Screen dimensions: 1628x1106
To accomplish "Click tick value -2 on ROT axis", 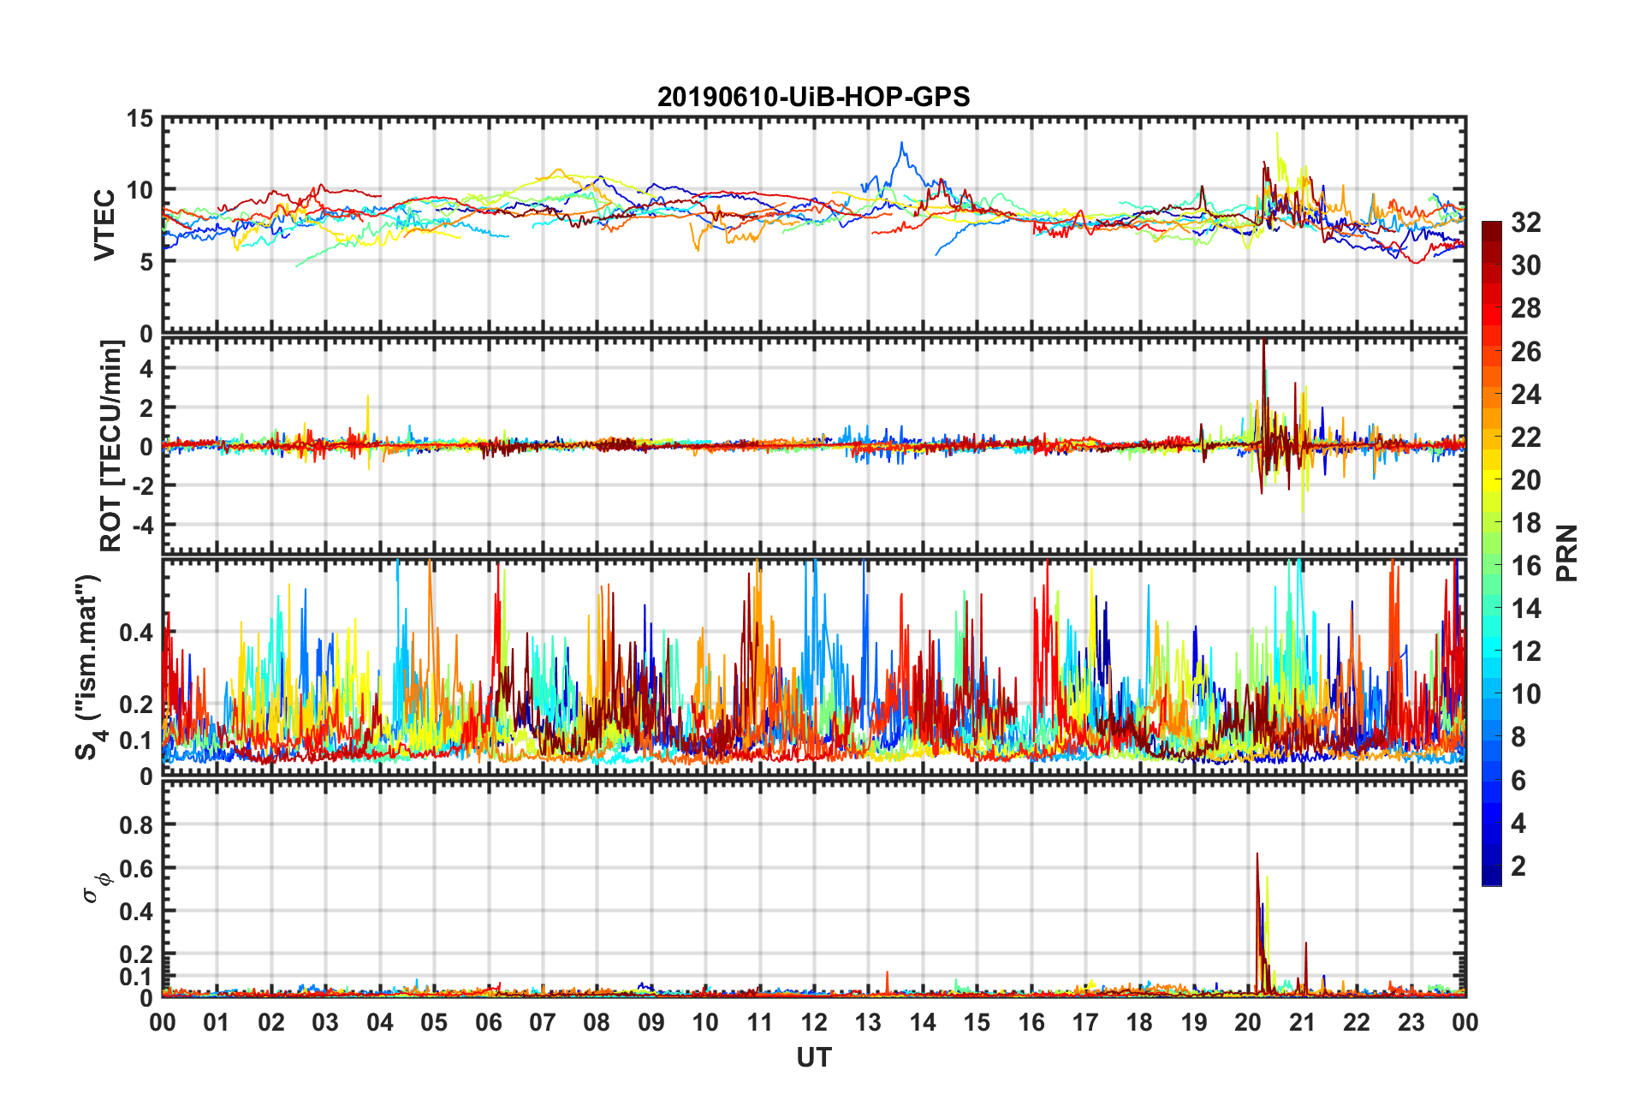I will click(x=145, y=485).
